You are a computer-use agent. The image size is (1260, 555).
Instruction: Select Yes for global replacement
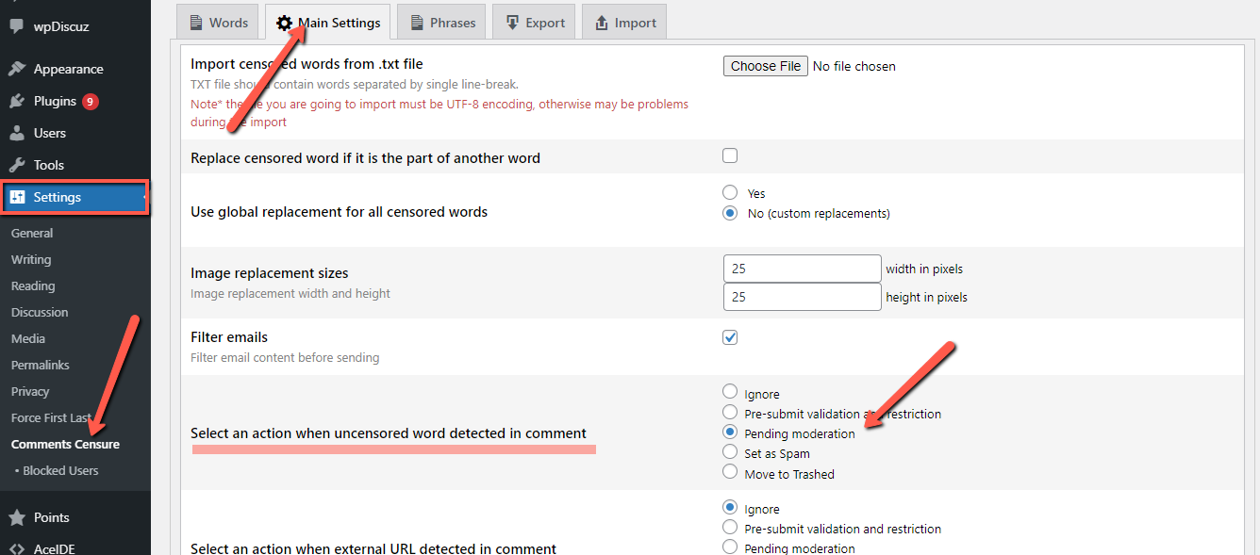730,192
